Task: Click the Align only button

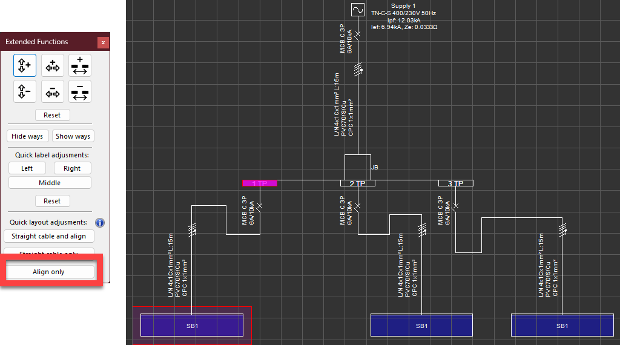Action: [50, 272]
